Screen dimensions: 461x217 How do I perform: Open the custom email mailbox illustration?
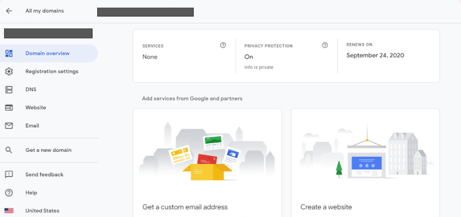(207, 151)
